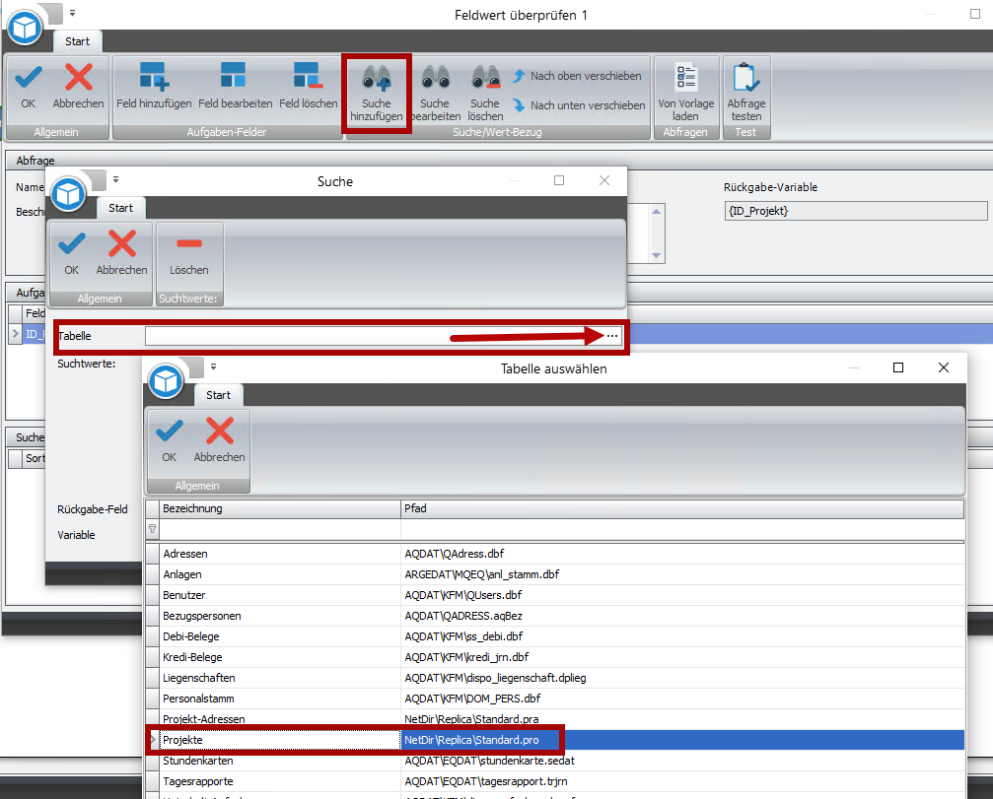Click Abfrage testen clipboard icon
The image size is (993, 799).
point(746,77)
